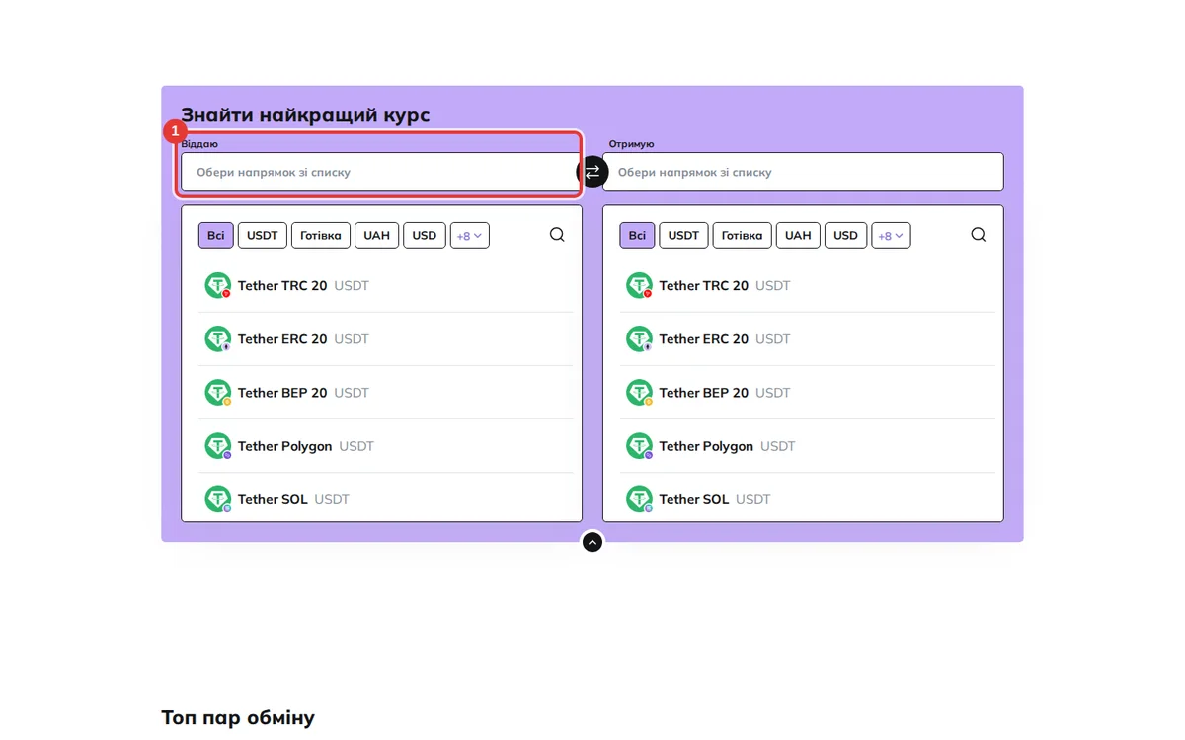The width and height of the screenshot is (1185, 740).
Task: Click Tether BEP 20 coin icon in Отримую list
Action: (x=639, y=393)
